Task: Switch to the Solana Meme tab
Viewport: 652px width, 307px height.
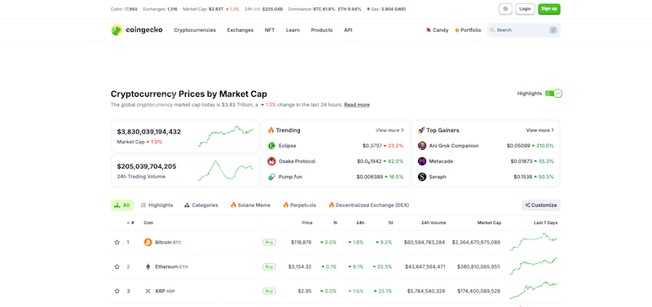Action: (250, 205)
